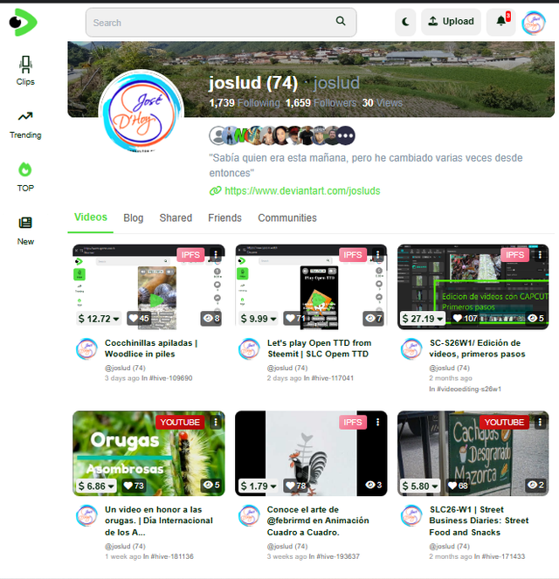559x579 pixels.
Task: Expand the $ 5.80 payout dropdown
Action: tap(420, 486)
